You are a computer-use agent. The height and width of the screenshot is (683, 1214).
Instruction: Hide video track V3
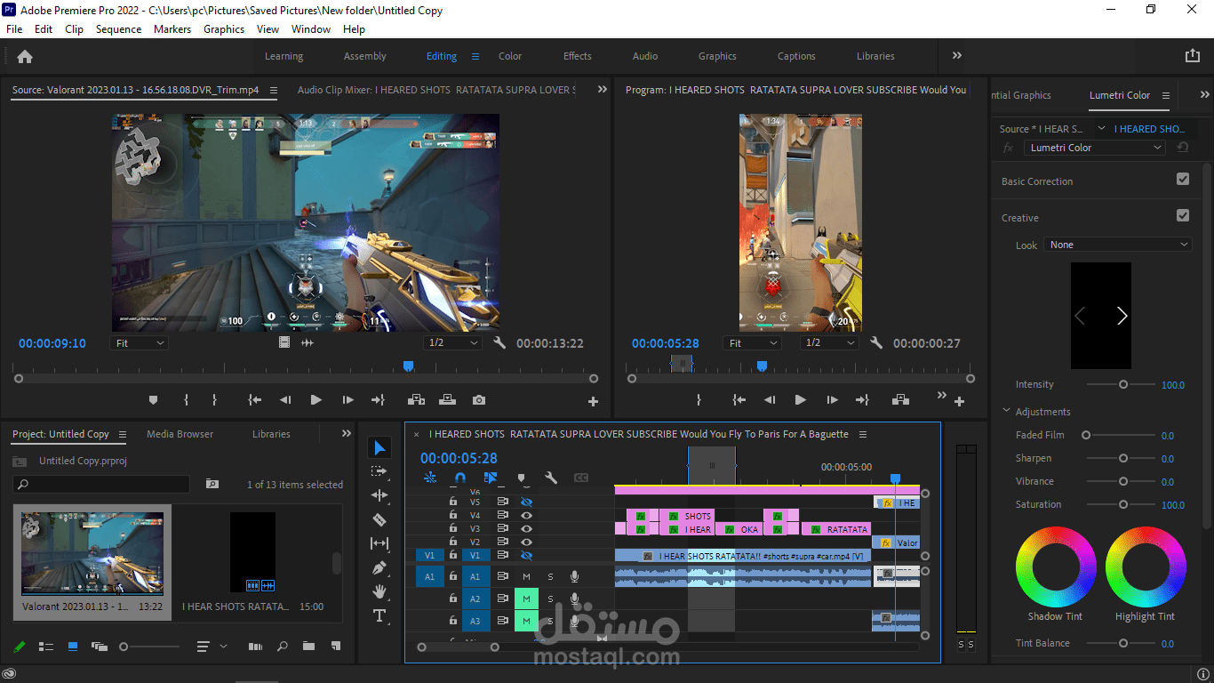pyautogui.click(x=526, y=528)
